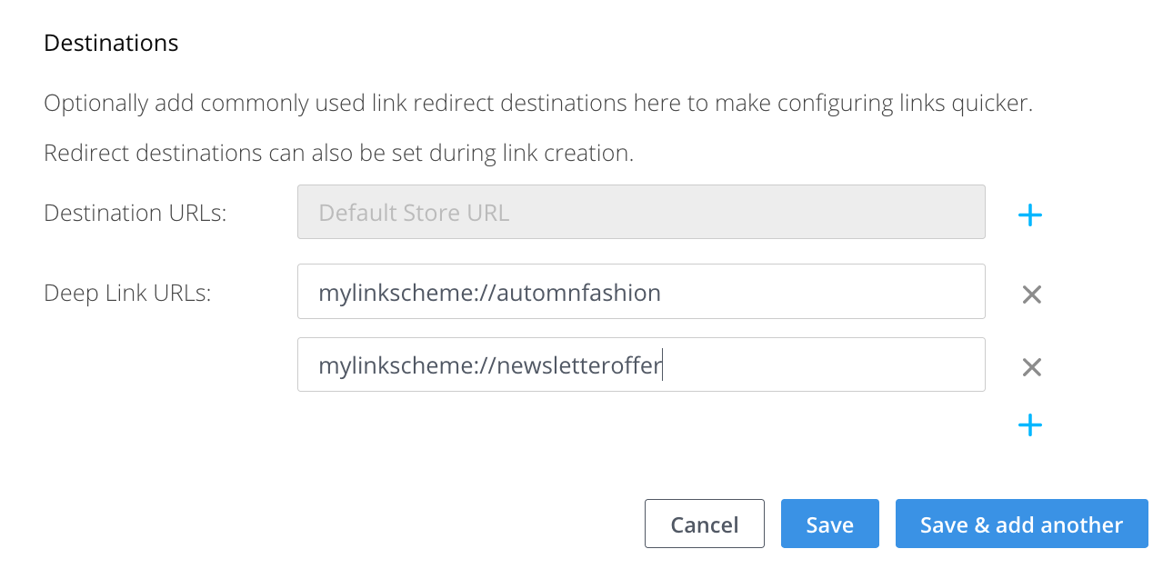1173x569 pixels.
Task: Remove the automnfashion deep link entry
Action: [x=1031, y=294]
